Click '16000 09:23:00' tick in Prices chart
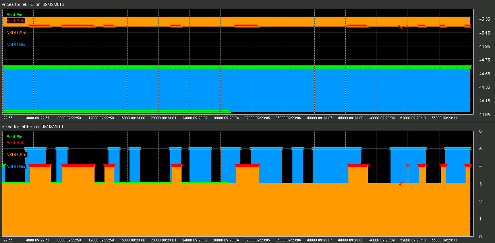495x243 pixels. [x=133, y=118]
